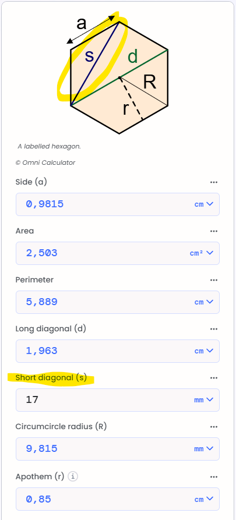
Task: Open the three-dot menu for Side (a)
Action: [x=214, y=182]
